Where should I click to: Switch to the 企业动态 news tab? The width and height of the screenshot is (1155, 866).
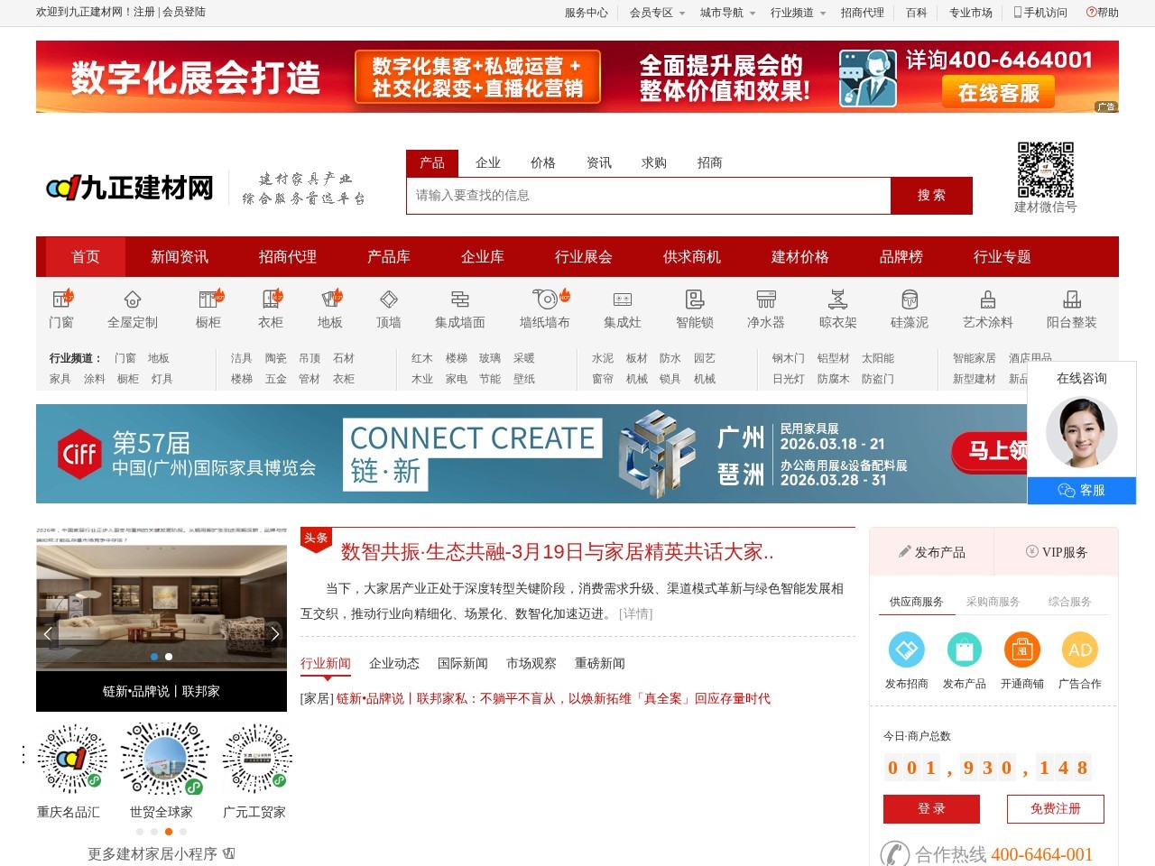click(x=394, y=663)
